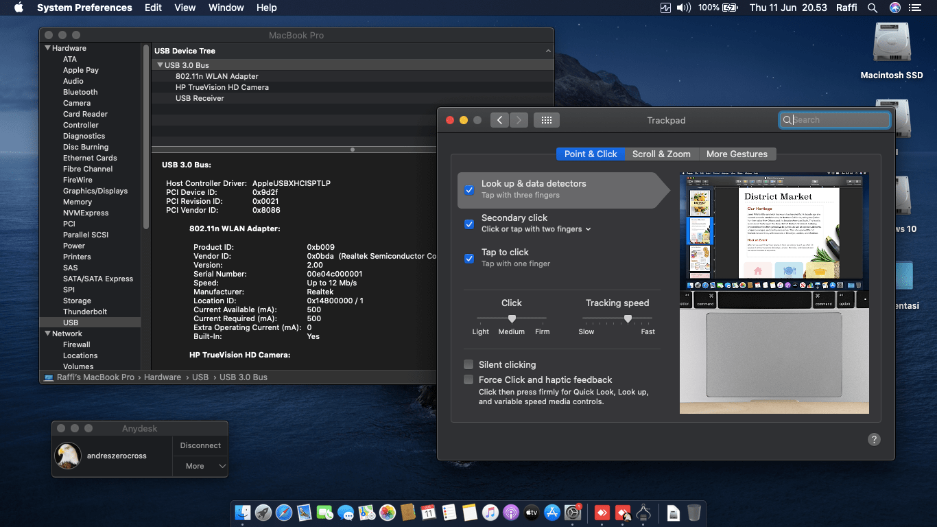The width and height of the screenshot is (937, 527).
Task: Open Secondary click options dropdown
Action: [x=536, y=229]
